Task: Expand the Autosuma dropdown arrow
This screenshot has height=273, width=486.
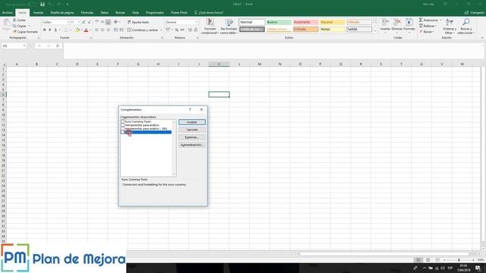Action: 440,20
